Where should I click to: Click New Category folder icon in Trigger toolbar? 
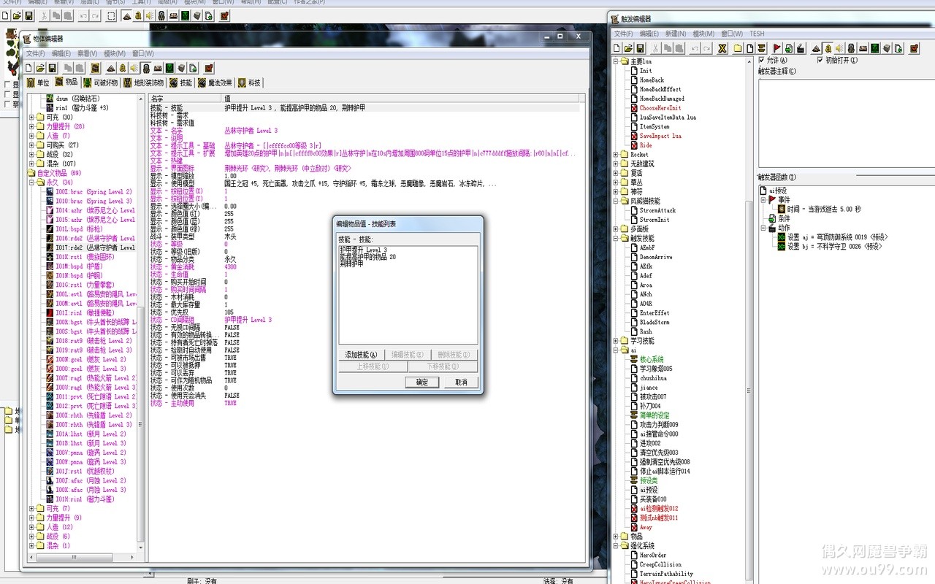click(x=739, y=48)
